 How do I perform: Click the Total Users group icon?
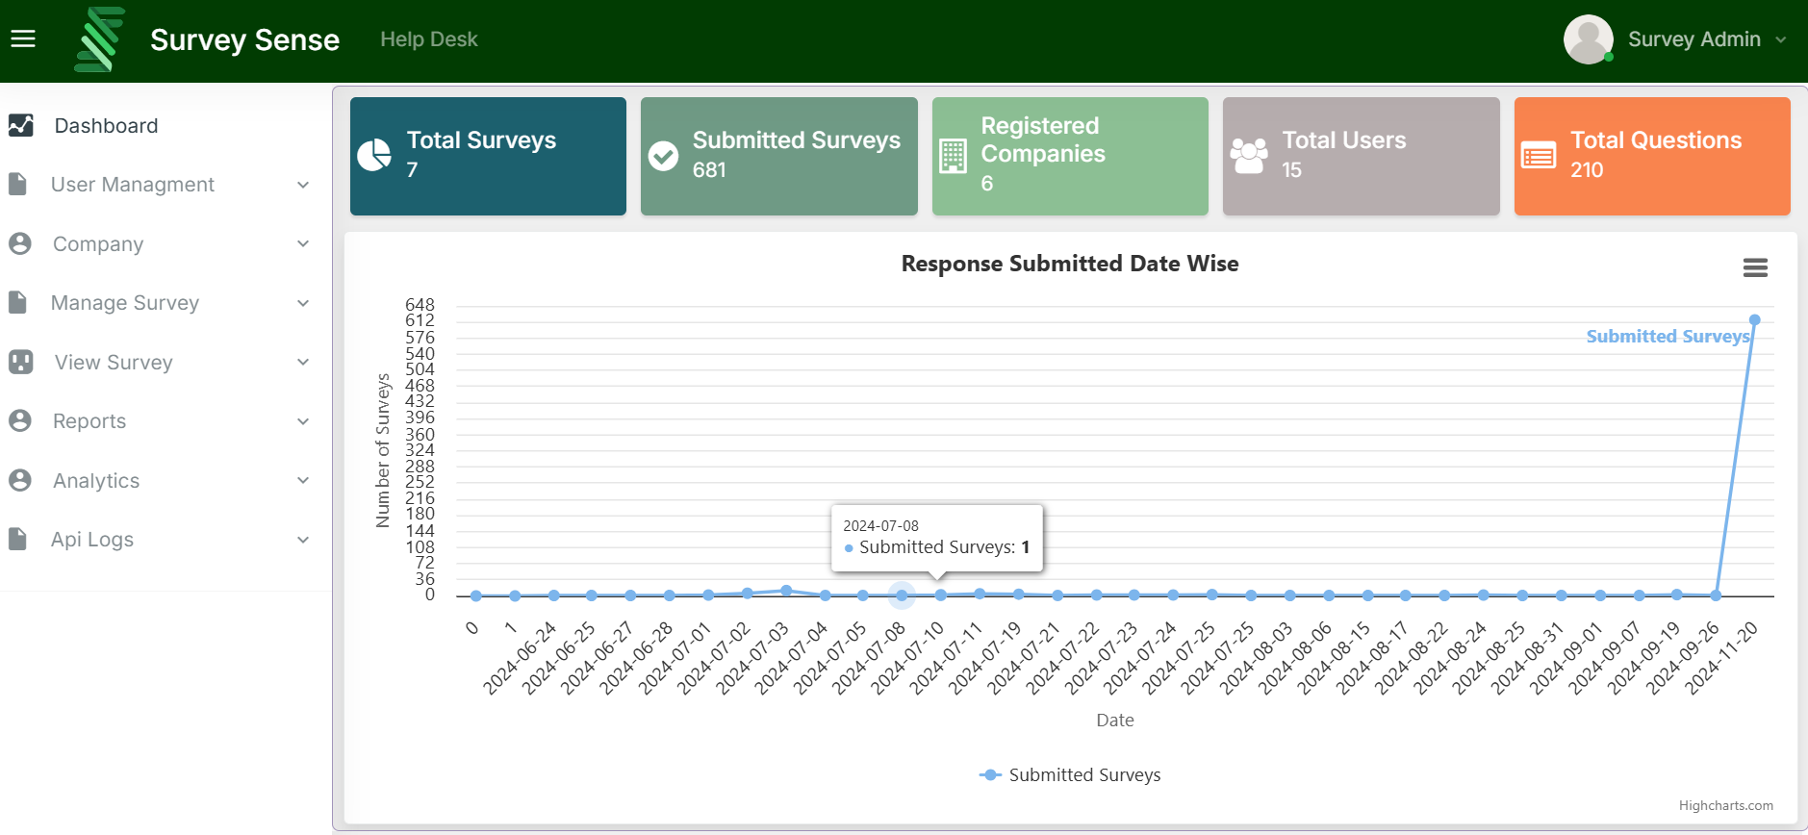pyautogui.click(x=1249, y=155)
